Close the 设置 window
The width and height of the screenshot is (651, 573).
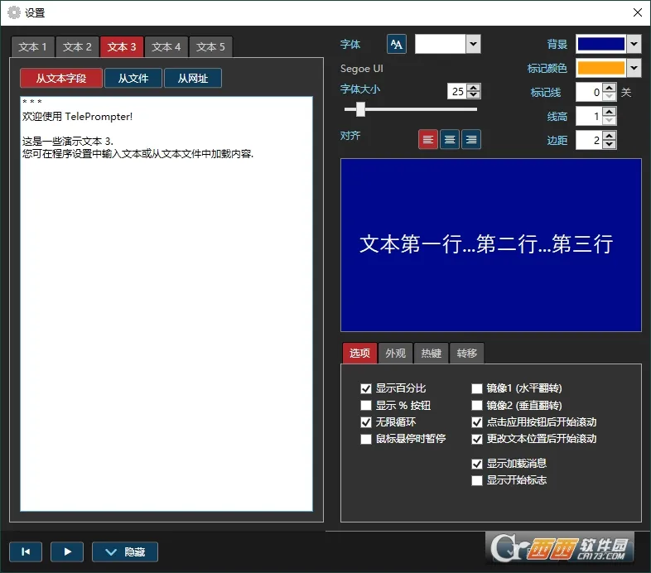[638, 12]
